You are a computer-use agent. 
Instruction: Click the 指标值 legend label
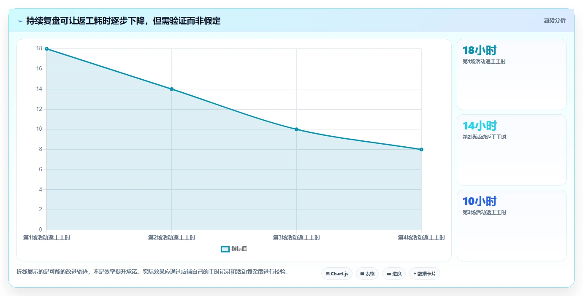pos(239,249)
